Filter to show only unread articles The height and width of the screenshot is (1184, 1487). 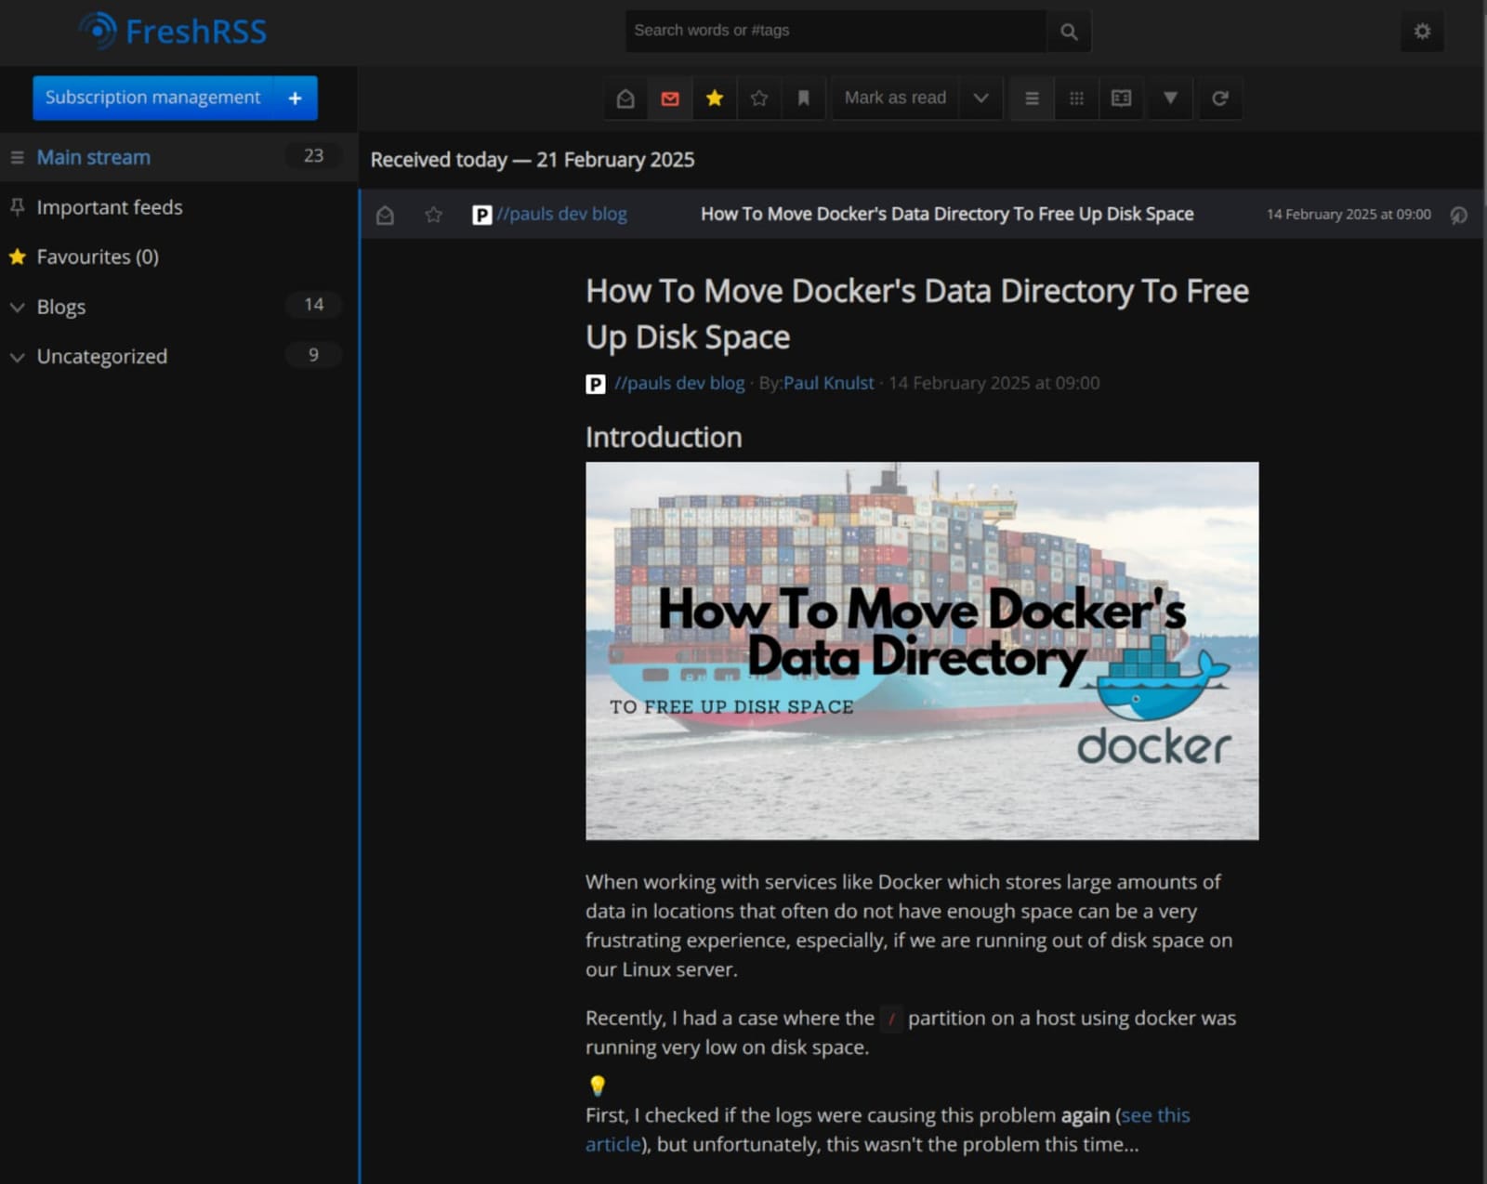(669, 98)
